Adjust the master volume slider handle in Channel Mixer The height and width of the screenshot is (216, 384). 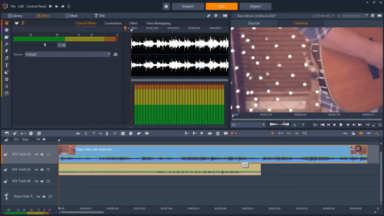coord(45,45)
